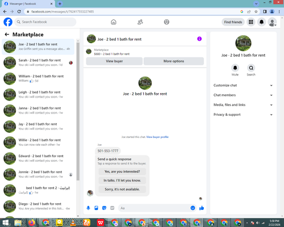
Task: Go back using Marketplace back arrow
Action: pyautogui.click(x=7, y=35)
